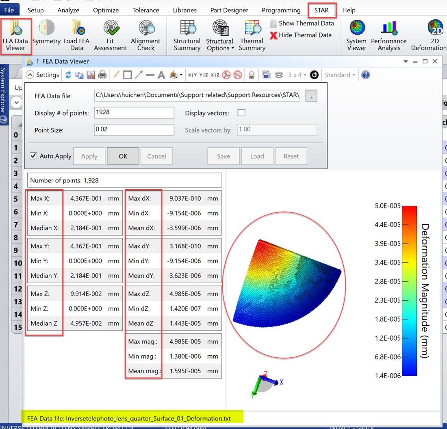Viewport: 447px width, 429px height.
Task: Save the viewer graphic to file
Action: click(91, 75)
